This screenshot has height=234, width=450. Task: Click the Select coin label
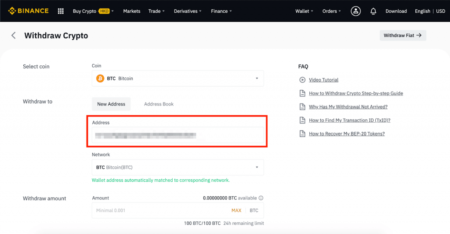pos(36,66)
